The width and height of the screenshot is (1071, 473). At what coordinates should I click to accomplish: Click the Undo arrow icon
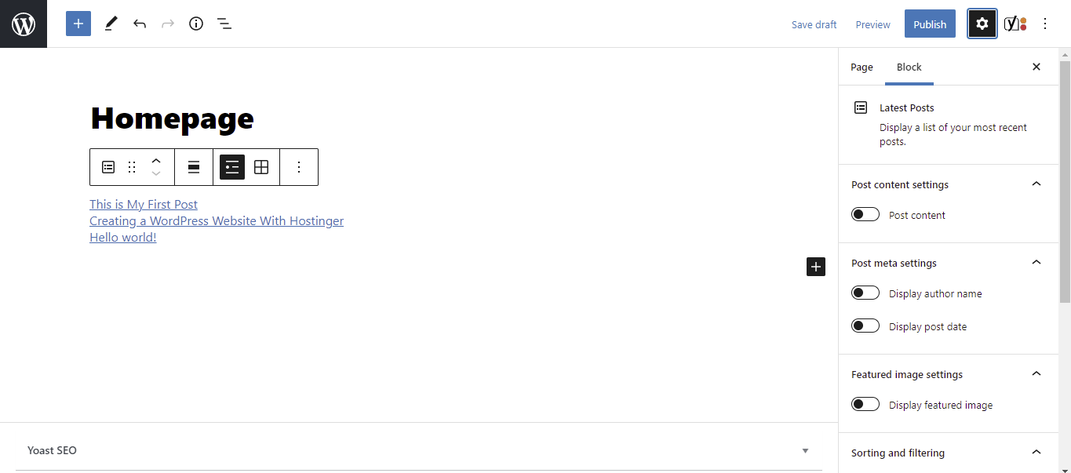click(x=140, y=24)
